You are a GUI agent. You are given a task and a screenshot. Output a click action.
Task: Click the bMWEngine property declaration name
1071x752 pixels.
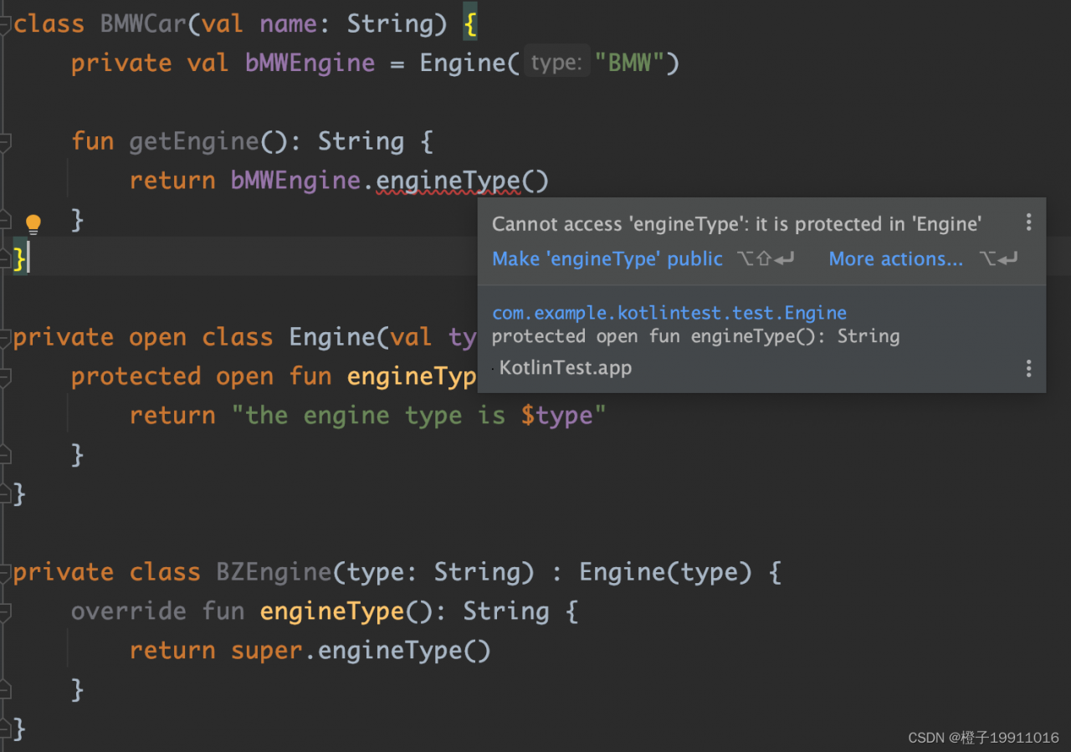(x=310, y=64)
